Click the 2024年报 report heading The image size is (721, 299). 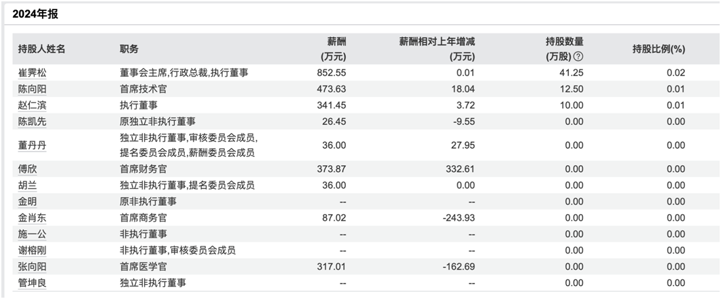[x=39, y=14]
